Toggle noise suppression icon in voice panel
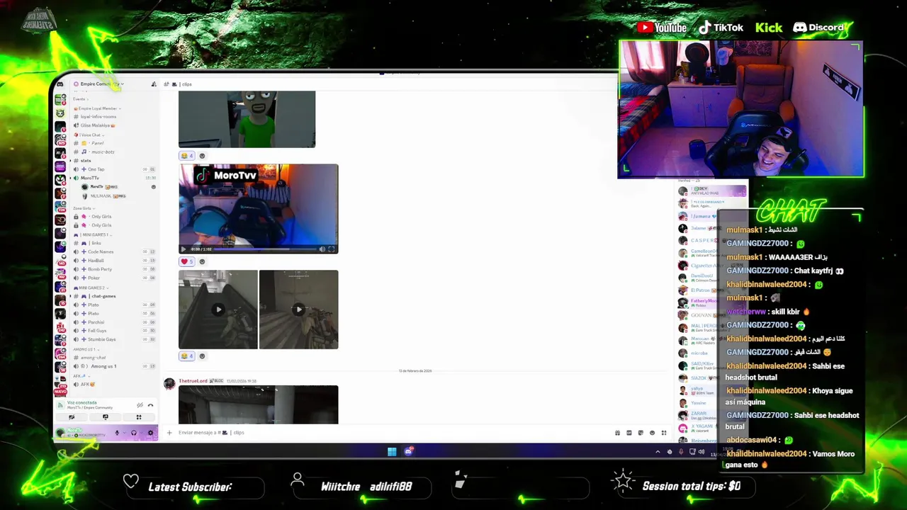 [140, 405]
